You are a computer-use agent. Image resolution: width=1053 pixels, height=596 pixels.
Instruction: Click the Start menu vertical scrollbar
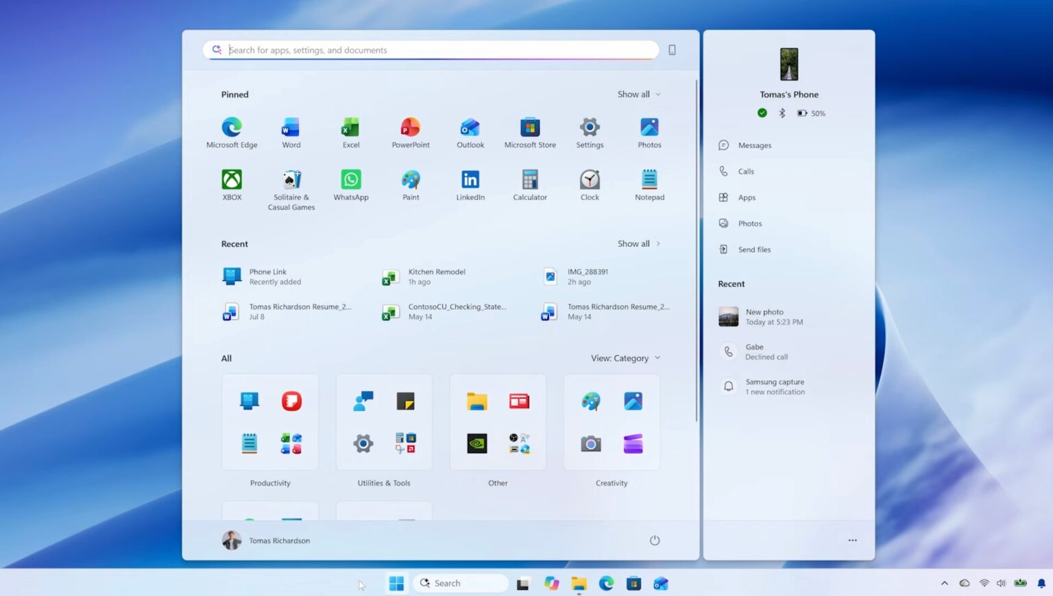[x=697, y=250]
